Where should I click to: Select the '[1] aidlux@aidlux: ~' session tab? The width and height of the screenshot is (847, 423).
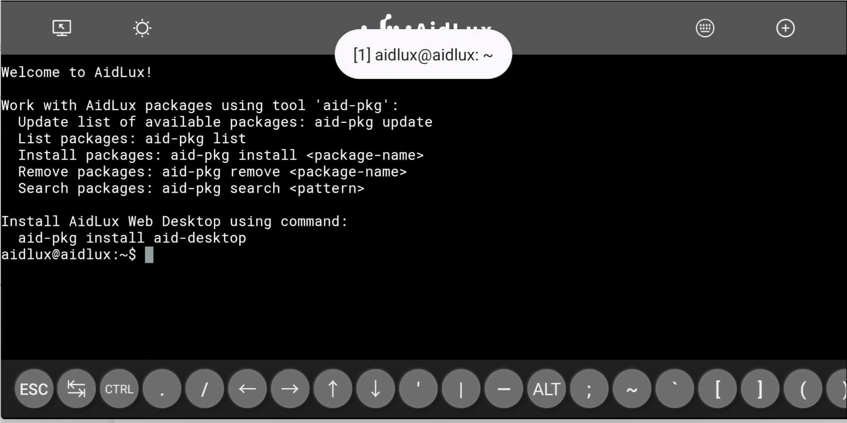pyautogui.click(x=423, y=55)
